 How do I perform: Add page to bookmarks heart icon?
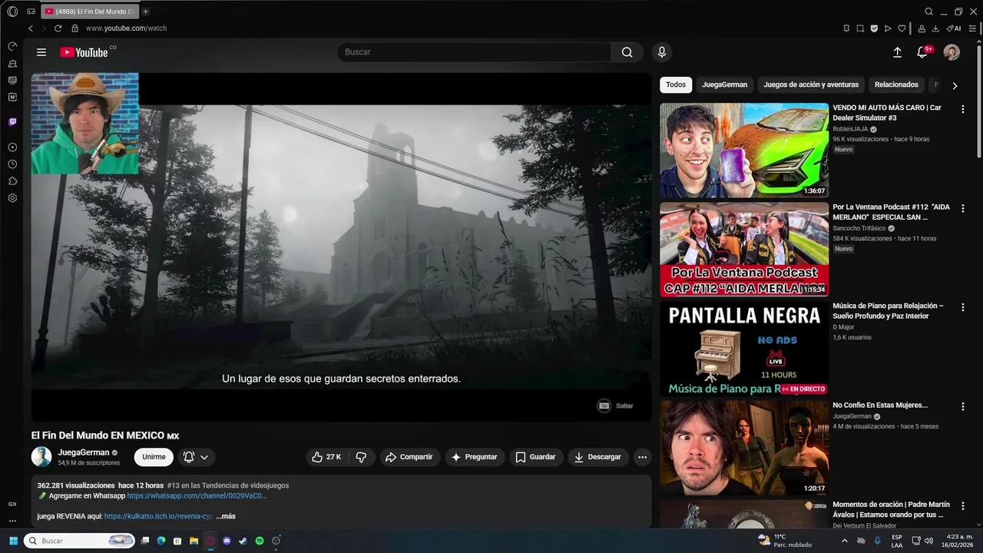pyautogui.click(x=902, y=28)
